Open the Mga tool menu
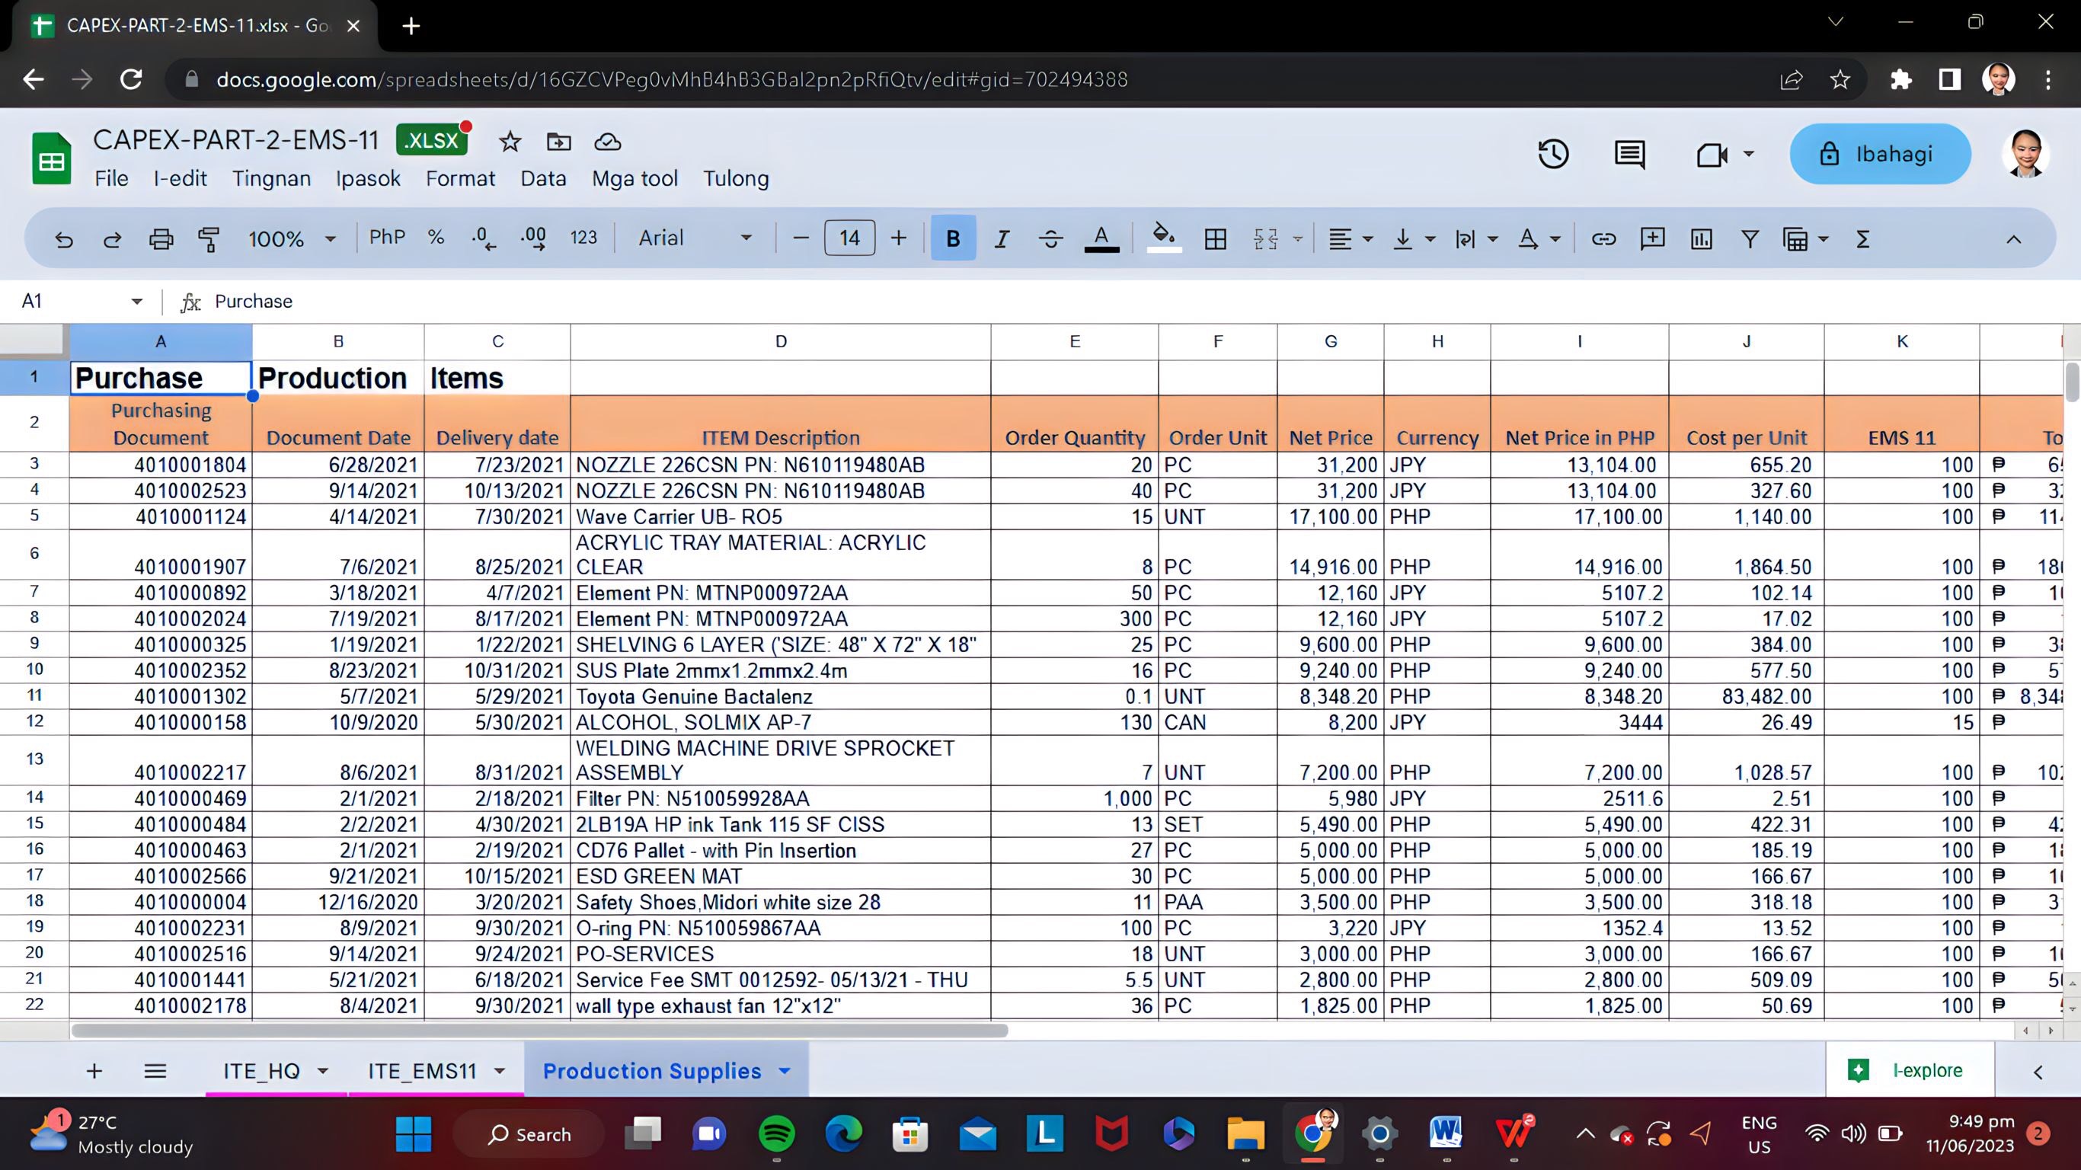The width and height of the screenshot is (2081, 1170). (x=635, y=177)
